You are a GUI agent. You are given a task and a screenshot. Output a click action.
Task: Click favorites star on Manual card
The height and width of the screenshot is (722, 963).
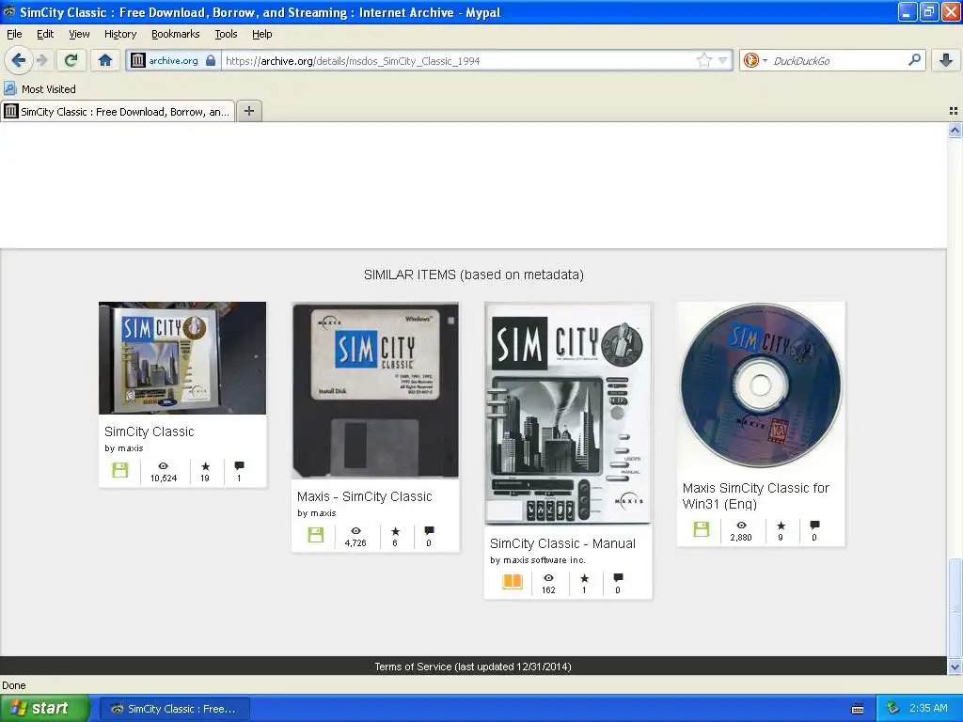click(x=584, y=578)
